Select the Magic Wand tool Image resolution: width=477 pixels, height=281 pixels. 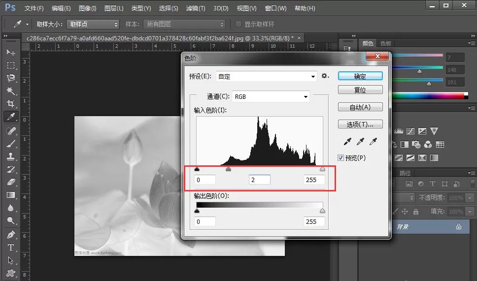tap(11, 91)
